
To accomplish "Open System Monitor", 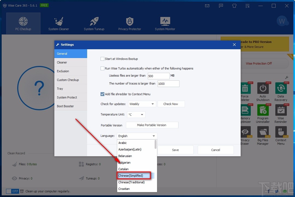I will coord(165,24).
